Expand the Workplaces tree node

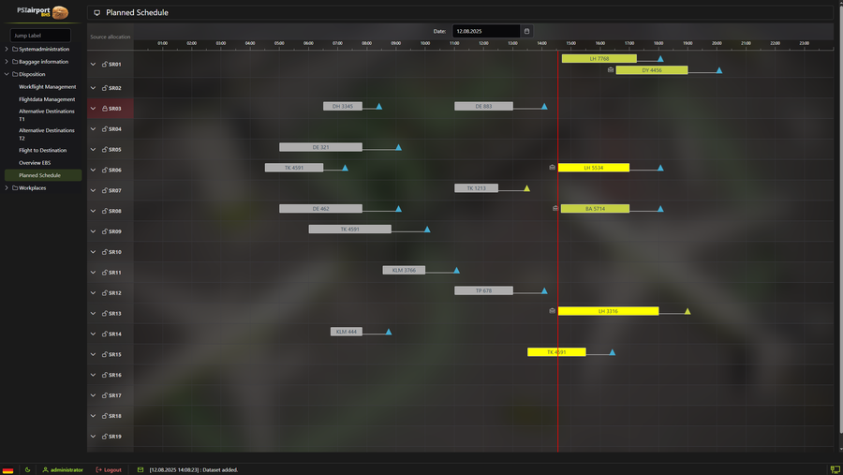(7, 187)
